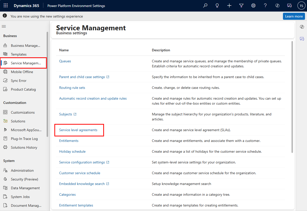Open the app launcher waffle icon

[6, 6]
